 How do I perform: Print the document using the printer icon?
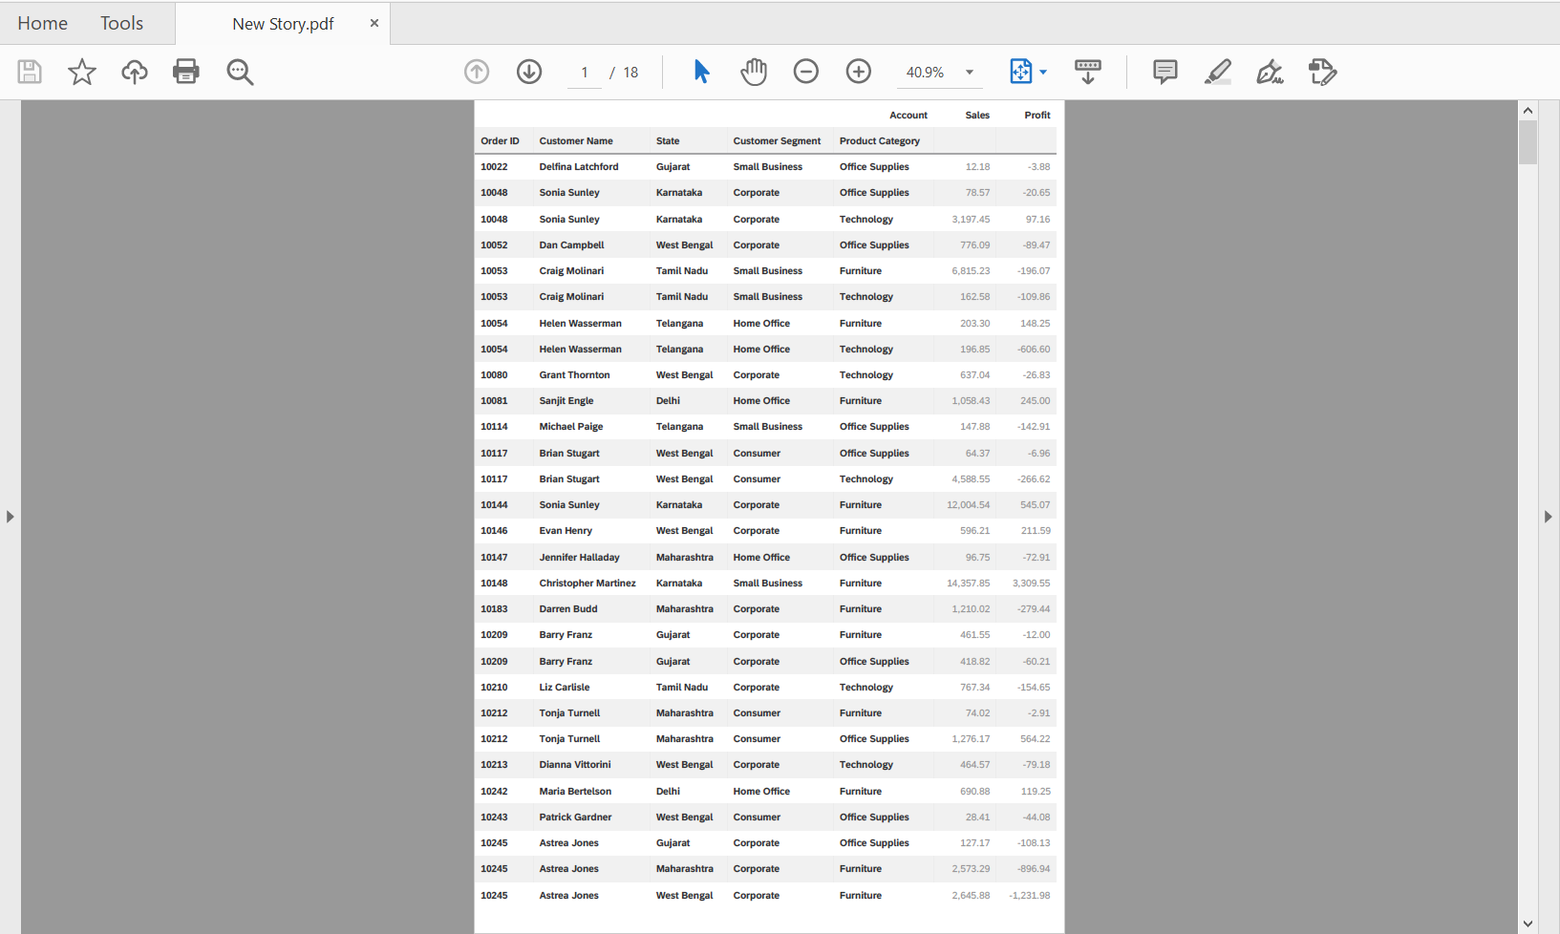tap(186, 72)
